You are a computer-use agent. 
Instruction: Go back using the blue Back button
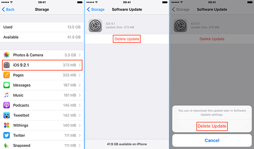pyautogui.click(x=8, y=9)
